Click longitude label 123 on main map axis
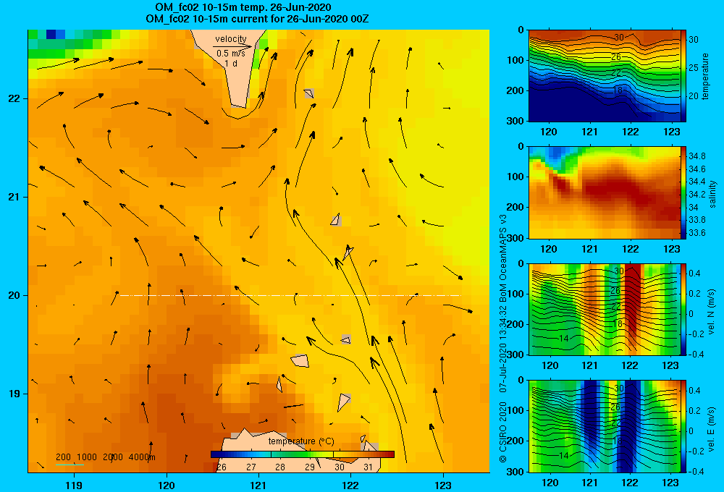Image resolution: width=724 pixels, height=492 pixels. point(443,485)
